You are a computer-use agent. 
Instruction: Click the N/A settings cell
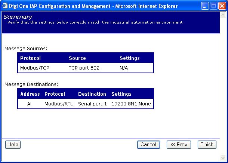tap(124, 68)
